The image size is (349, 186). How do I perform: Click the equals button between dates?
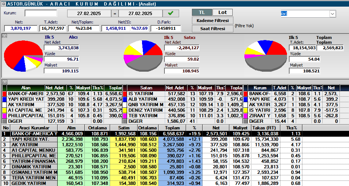pos(114,13)
